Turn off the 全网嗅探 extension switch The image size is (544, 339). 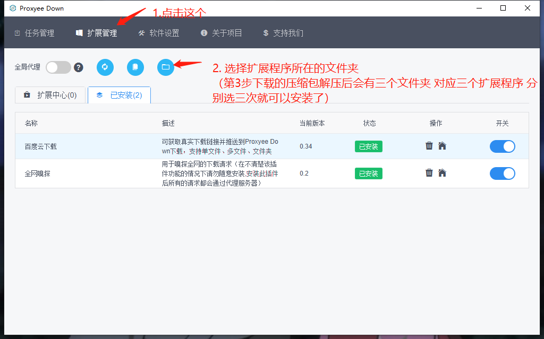[x=502, y=173]
